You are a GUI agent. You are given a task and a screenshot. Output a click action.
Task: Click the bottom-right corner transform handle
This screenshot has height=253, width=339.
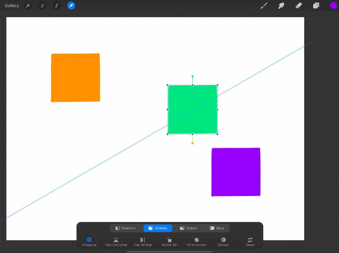(217, 134)
